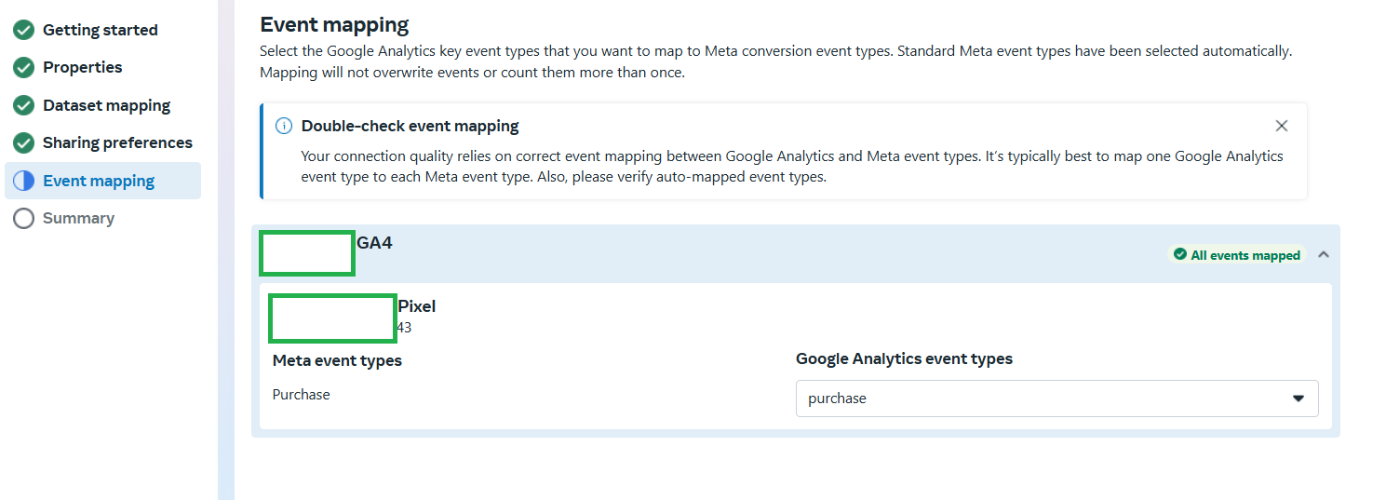Click the dropdown arrow in purchase selector
This screenshot has width=1386, height=500.
(x=1299, y=399)
